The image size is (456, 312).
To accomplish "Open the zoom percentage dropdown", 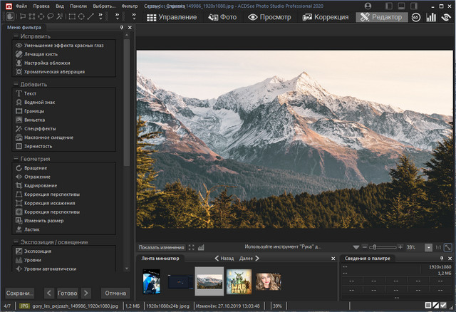I will (x=427, y=247).
